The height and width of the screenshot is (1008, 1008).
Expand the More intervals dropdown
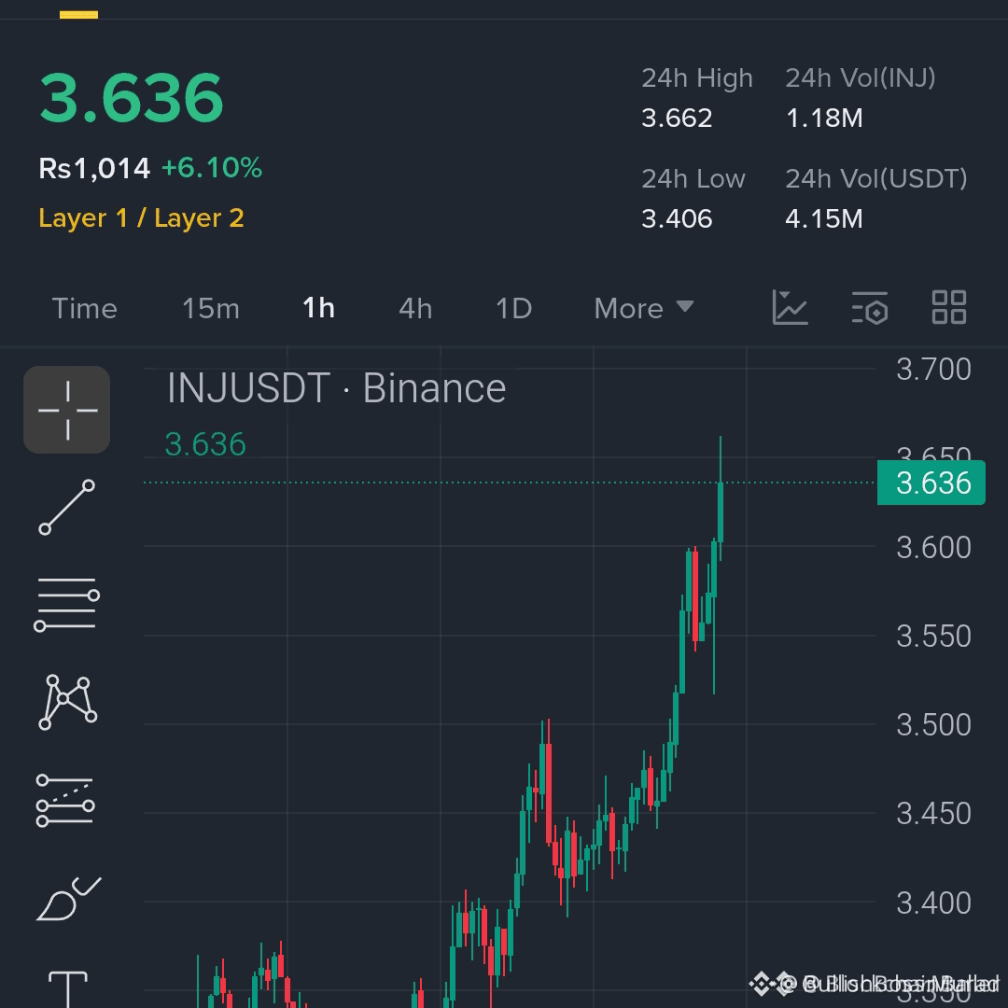[643, 308]
